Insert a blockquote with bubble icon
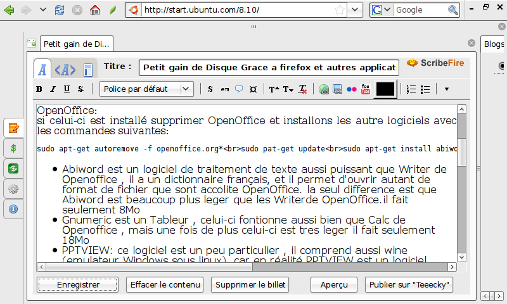 239,89
